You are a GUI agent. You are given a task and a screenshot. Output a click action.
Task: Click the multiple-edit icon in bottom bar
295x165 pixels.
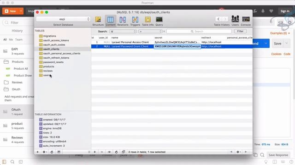click(124, 152)
